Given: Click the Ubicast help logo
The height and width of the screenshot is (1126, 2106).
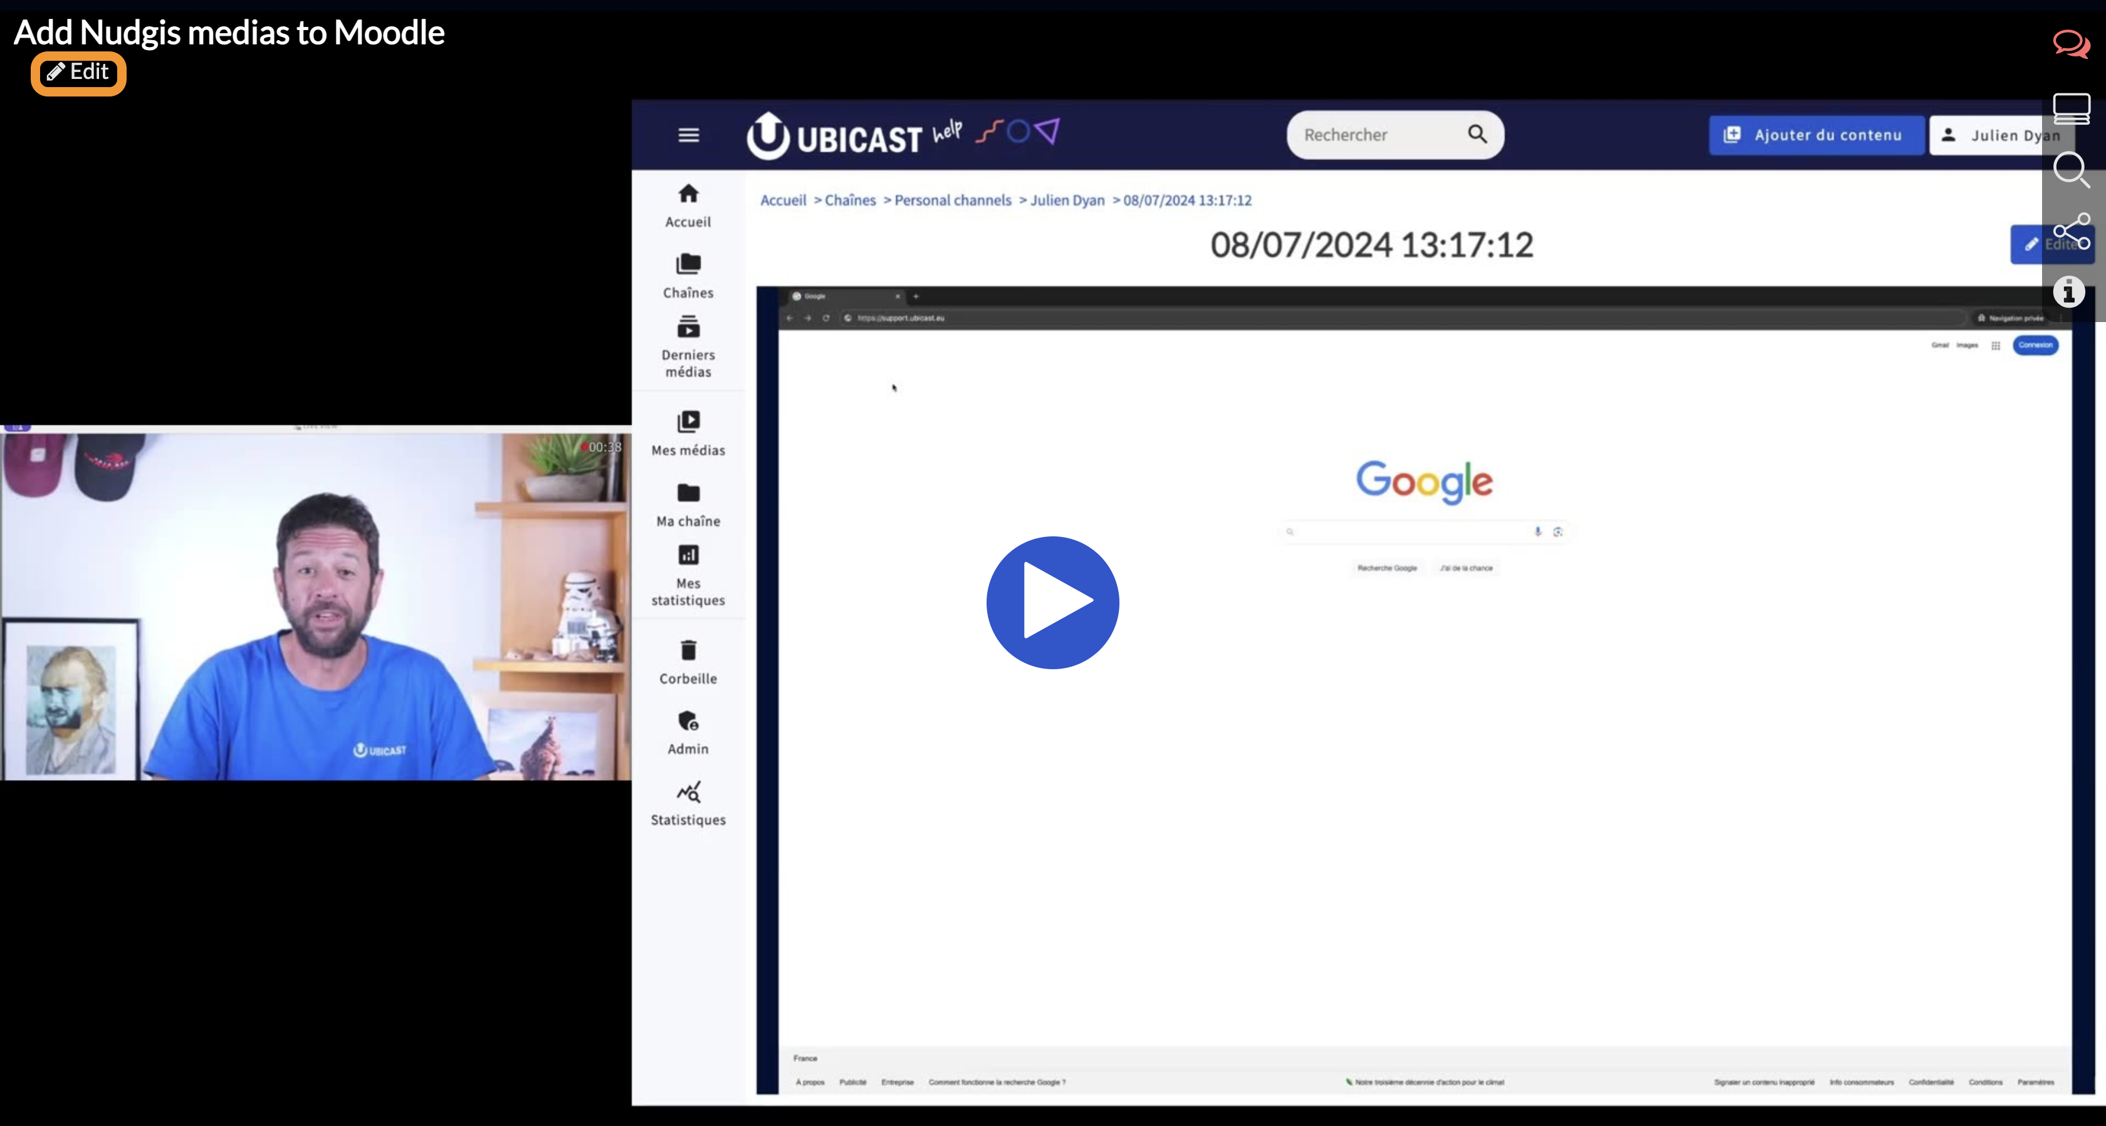Looking at the screenshot, I should (x=903, y=134).
